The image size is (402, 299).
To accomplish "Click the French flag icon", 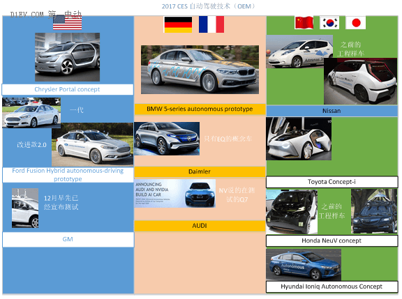I will [211, 24].
